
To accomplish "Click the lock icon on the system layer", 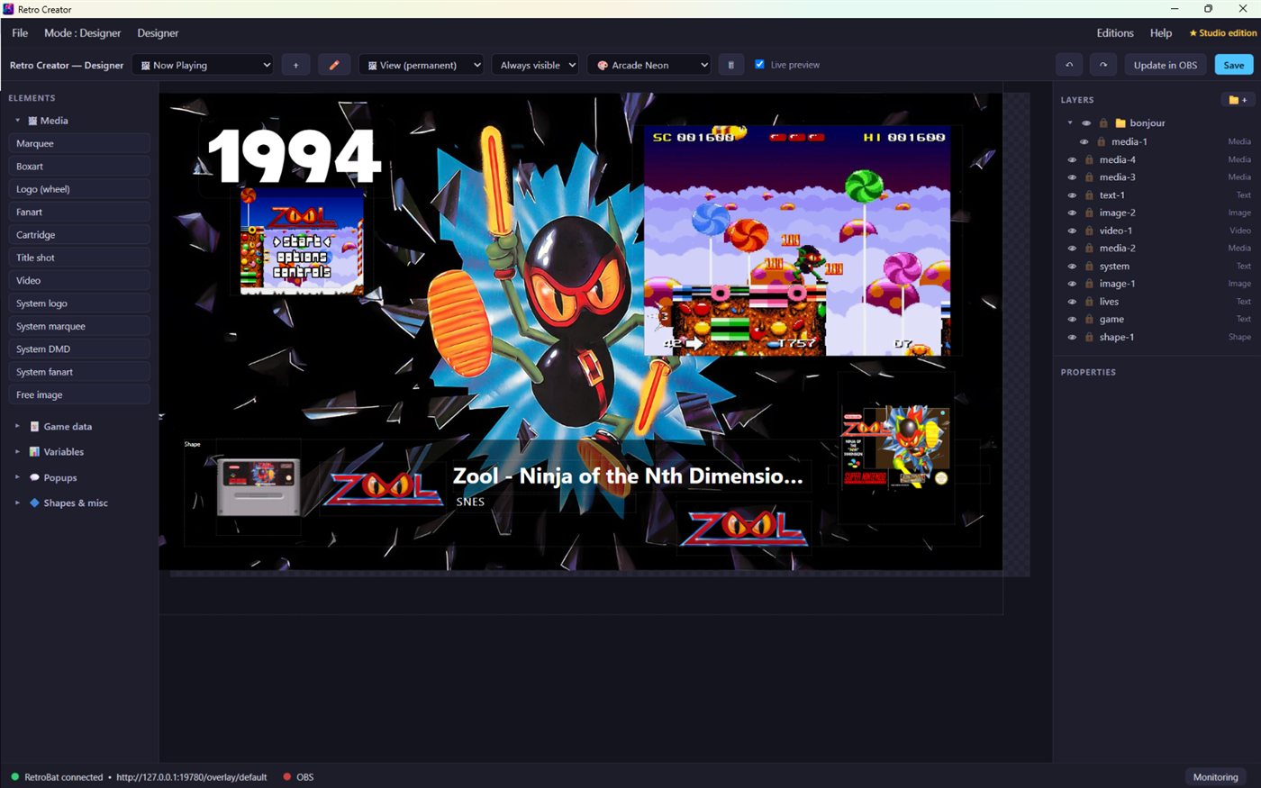I will pos(1089,267).
